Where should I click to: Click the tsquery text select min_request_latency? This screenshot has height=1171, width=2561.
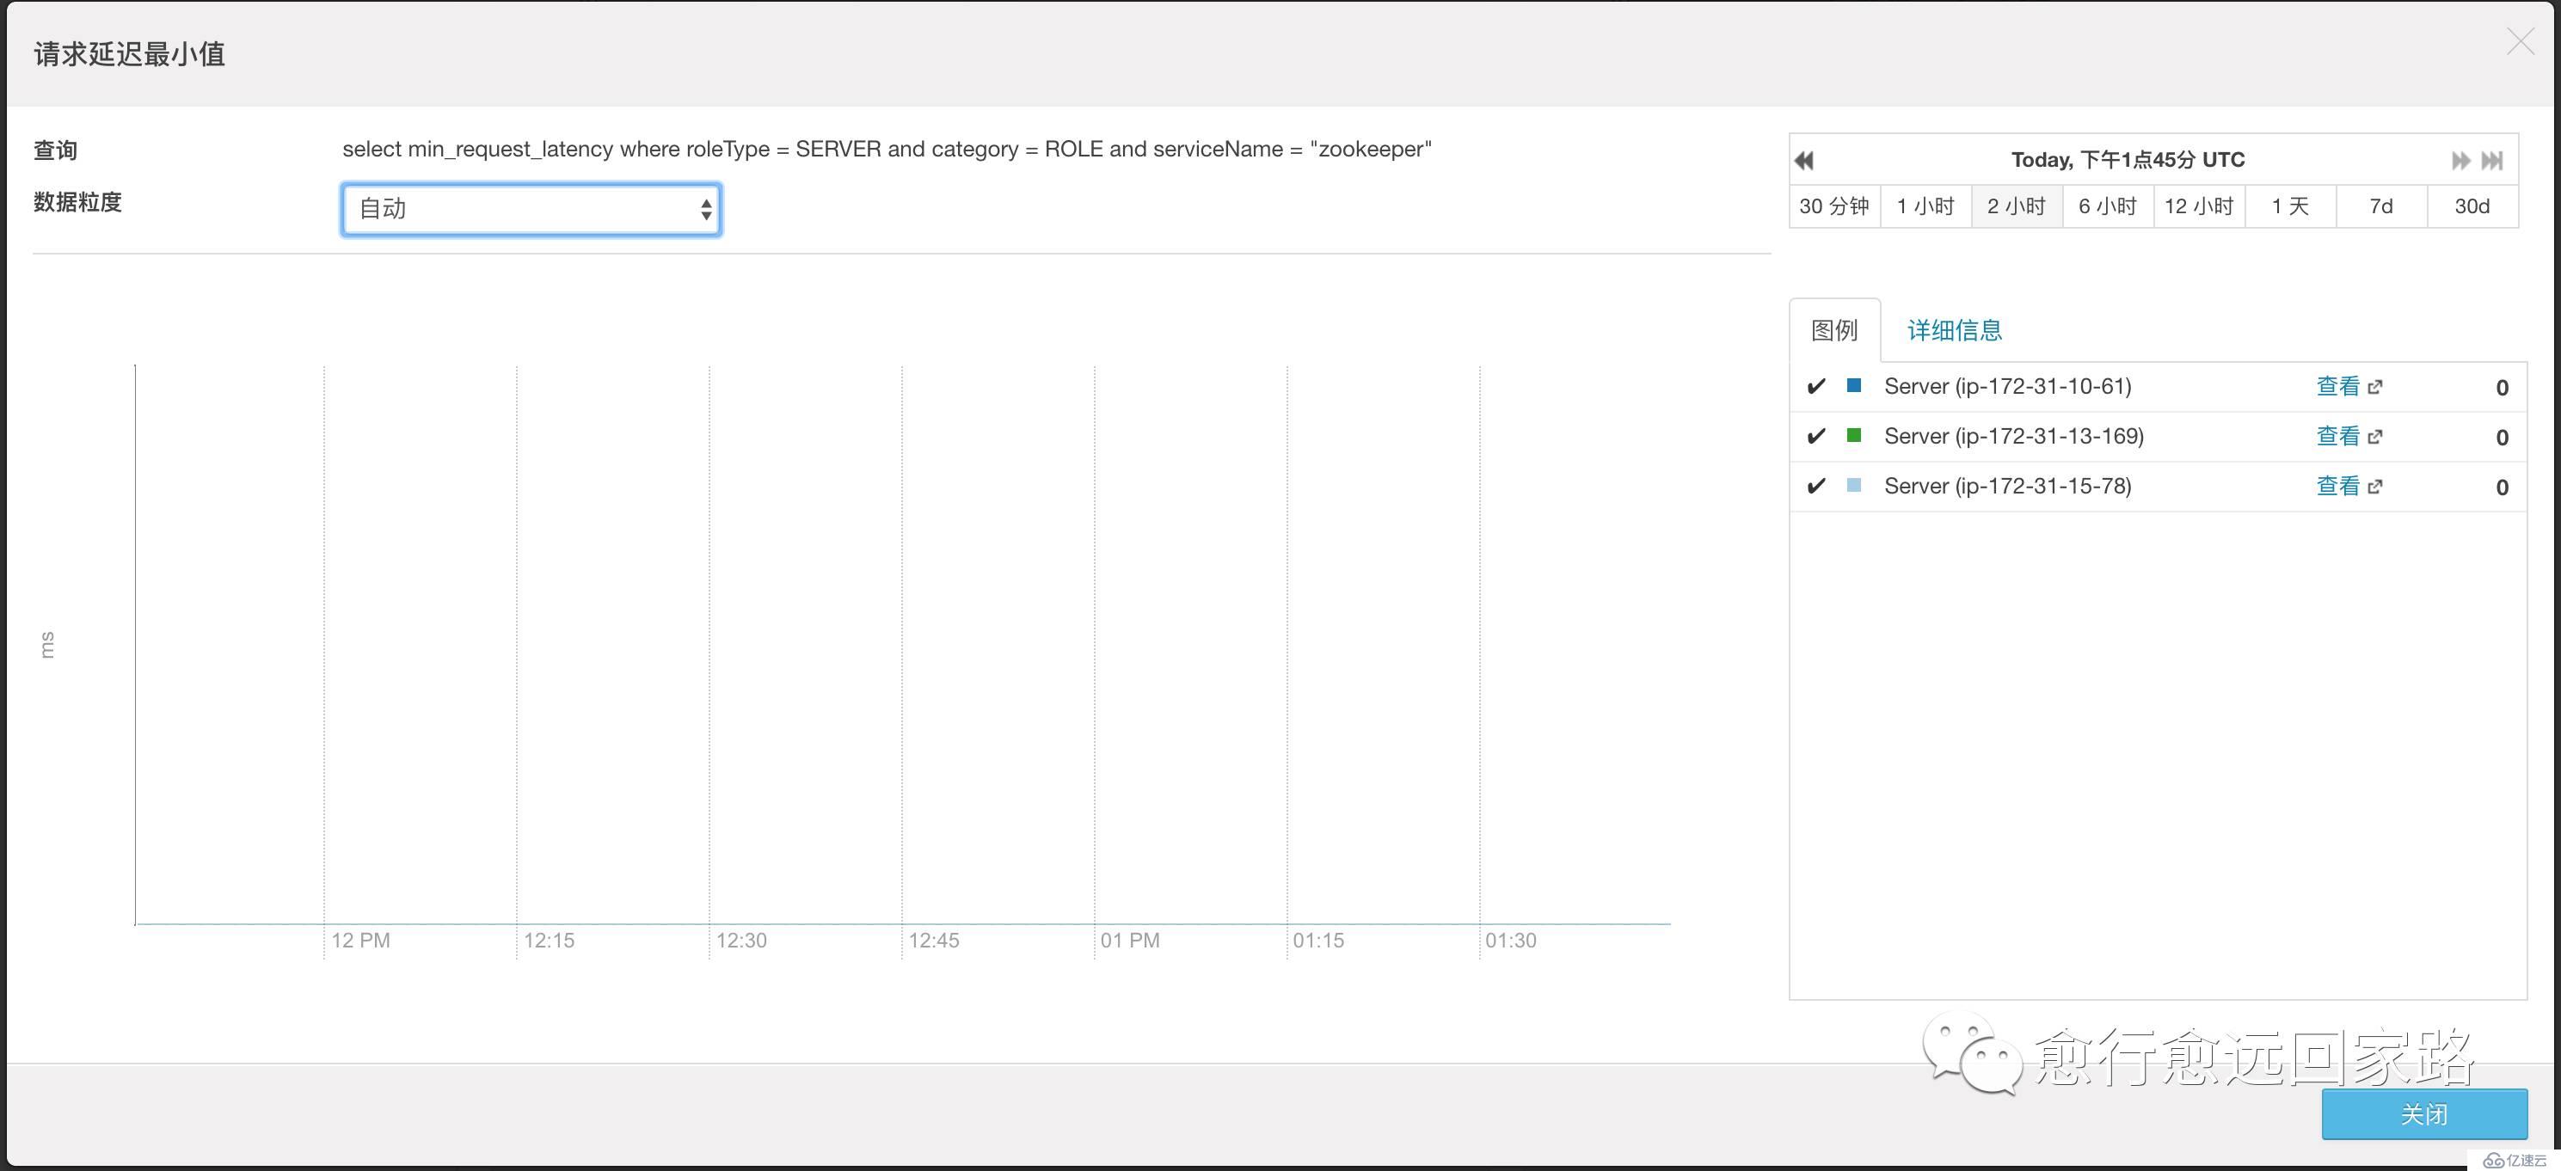[887, 149]
